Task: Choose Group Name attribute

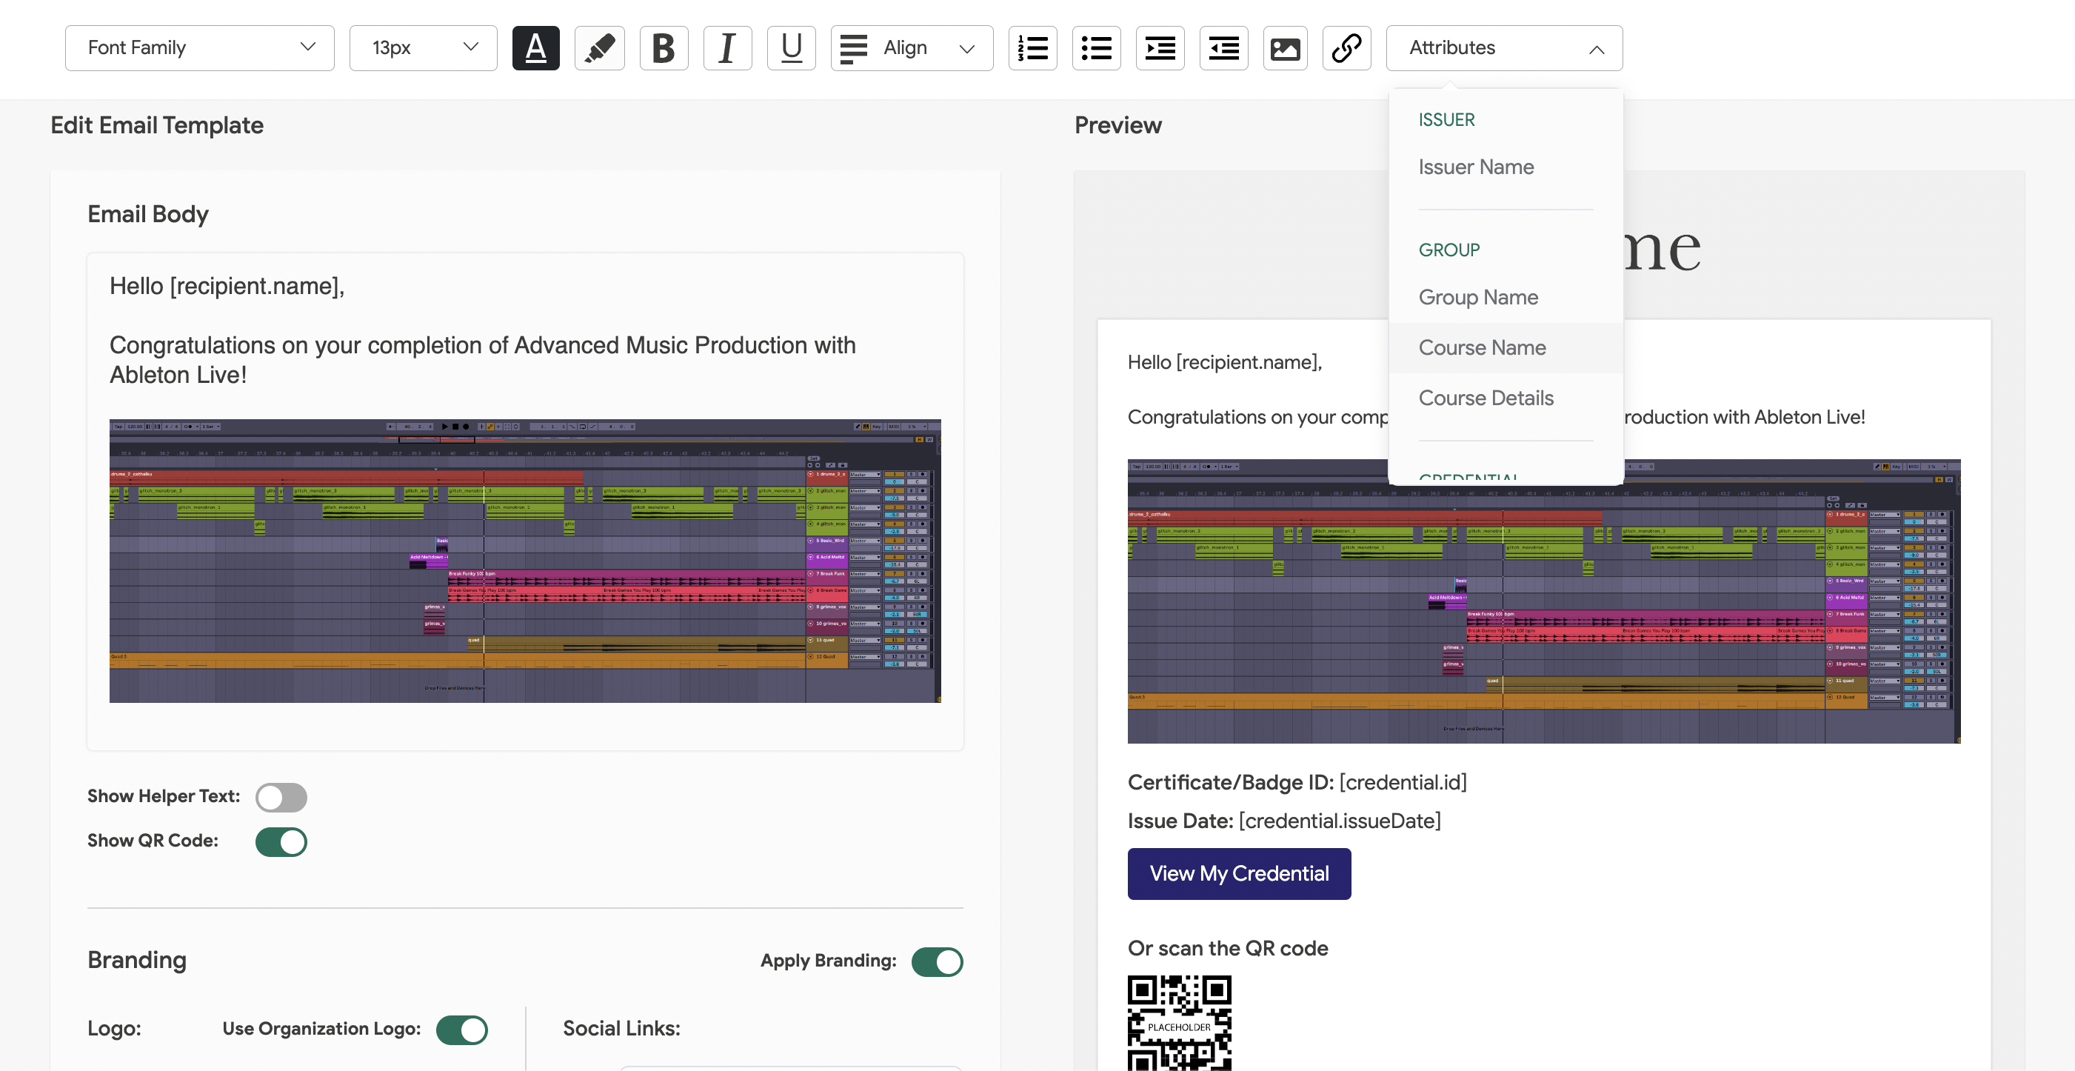Action: click(1506, 297)
